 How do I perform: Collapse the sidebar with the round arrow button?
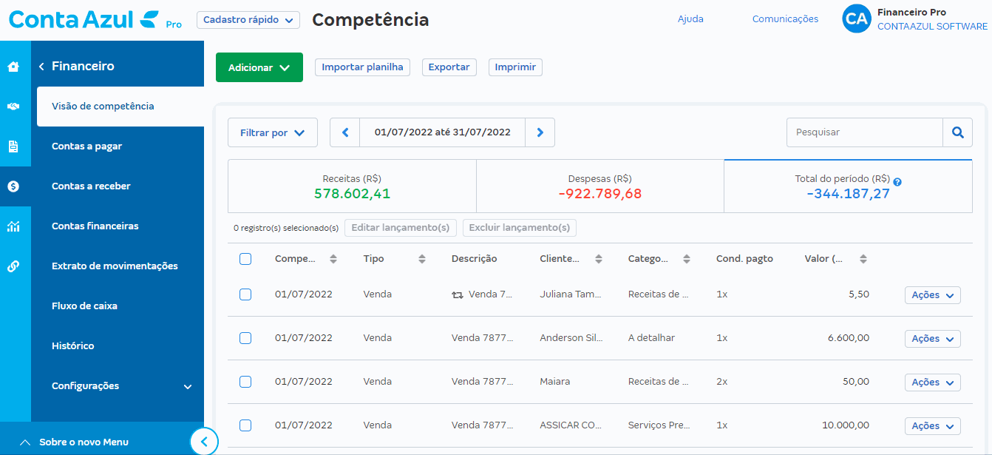[x=204, y=442]
